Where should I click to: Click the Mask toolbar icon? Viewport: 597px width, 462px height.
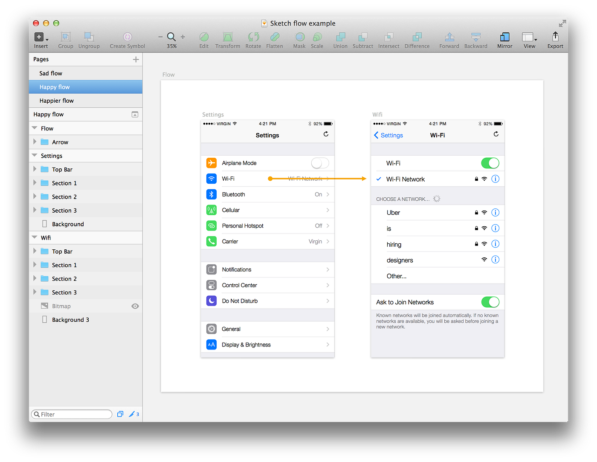coord(299,38)
